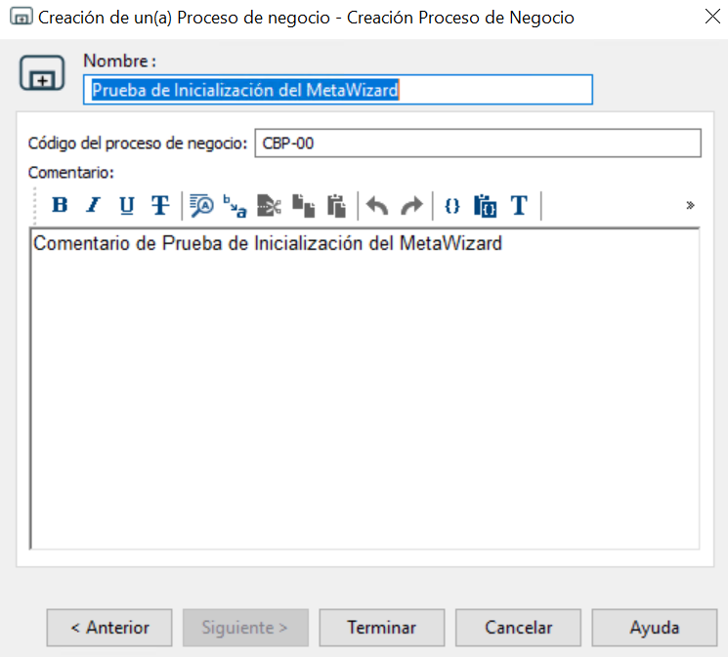Expand toolbar overflow chevron
728x657 pixels.
691,205
